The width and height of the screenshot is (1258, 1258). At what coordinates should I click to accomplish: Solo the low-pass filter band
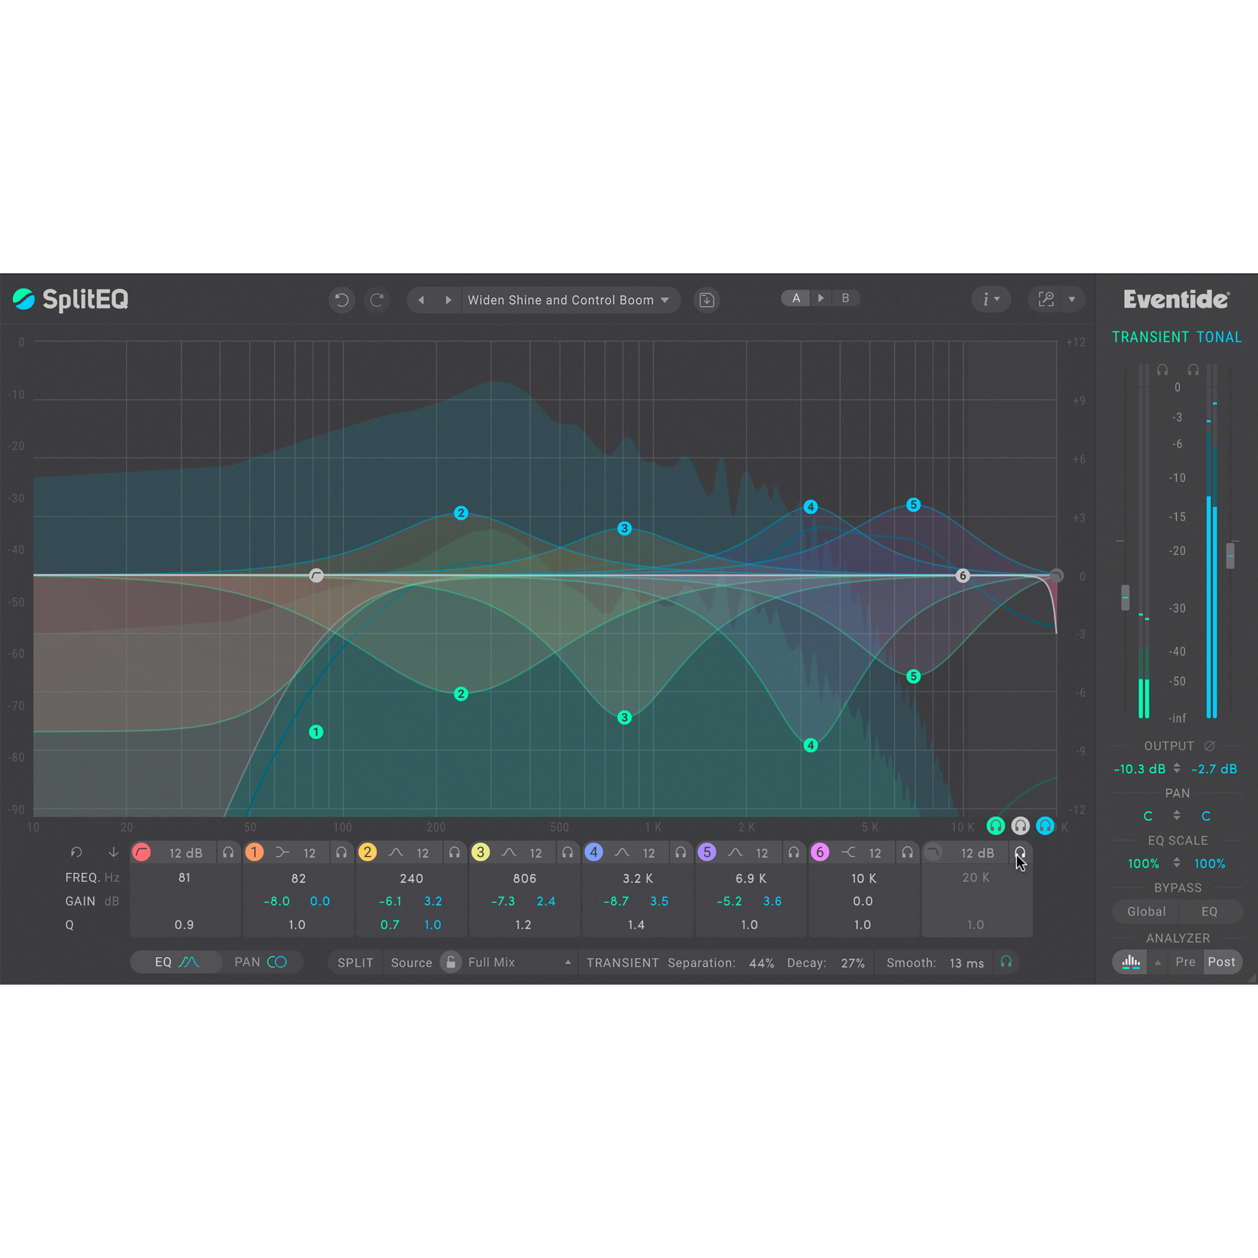tap(1020, 852)
